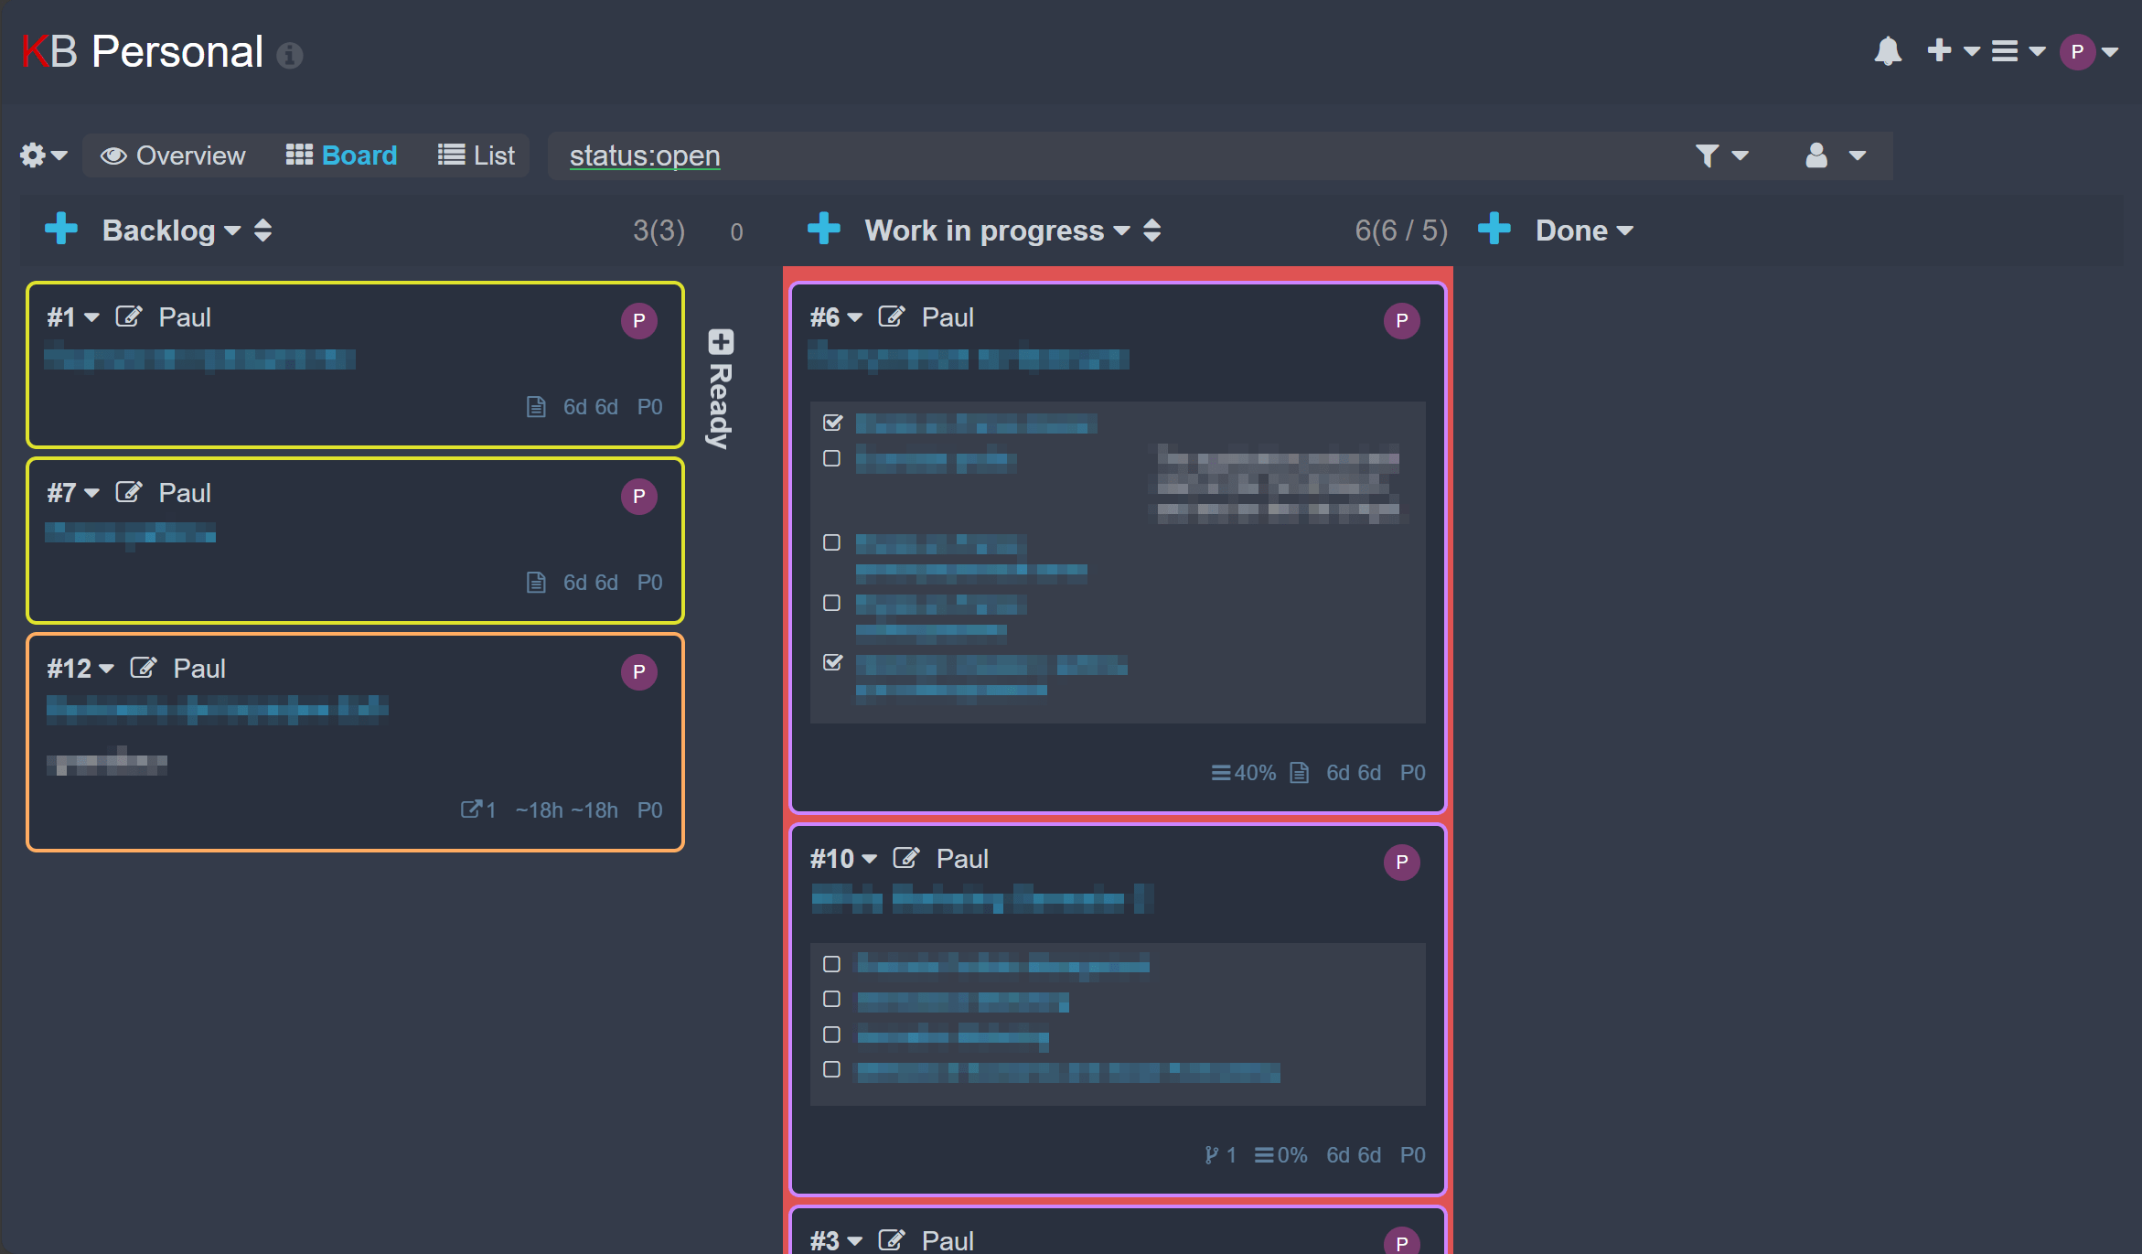Open blurred title link of task #7
Viewport: 2142px width, 1254px height.
[131, 533]
